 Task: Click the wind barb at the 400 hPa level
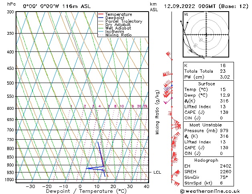(169, 56)
